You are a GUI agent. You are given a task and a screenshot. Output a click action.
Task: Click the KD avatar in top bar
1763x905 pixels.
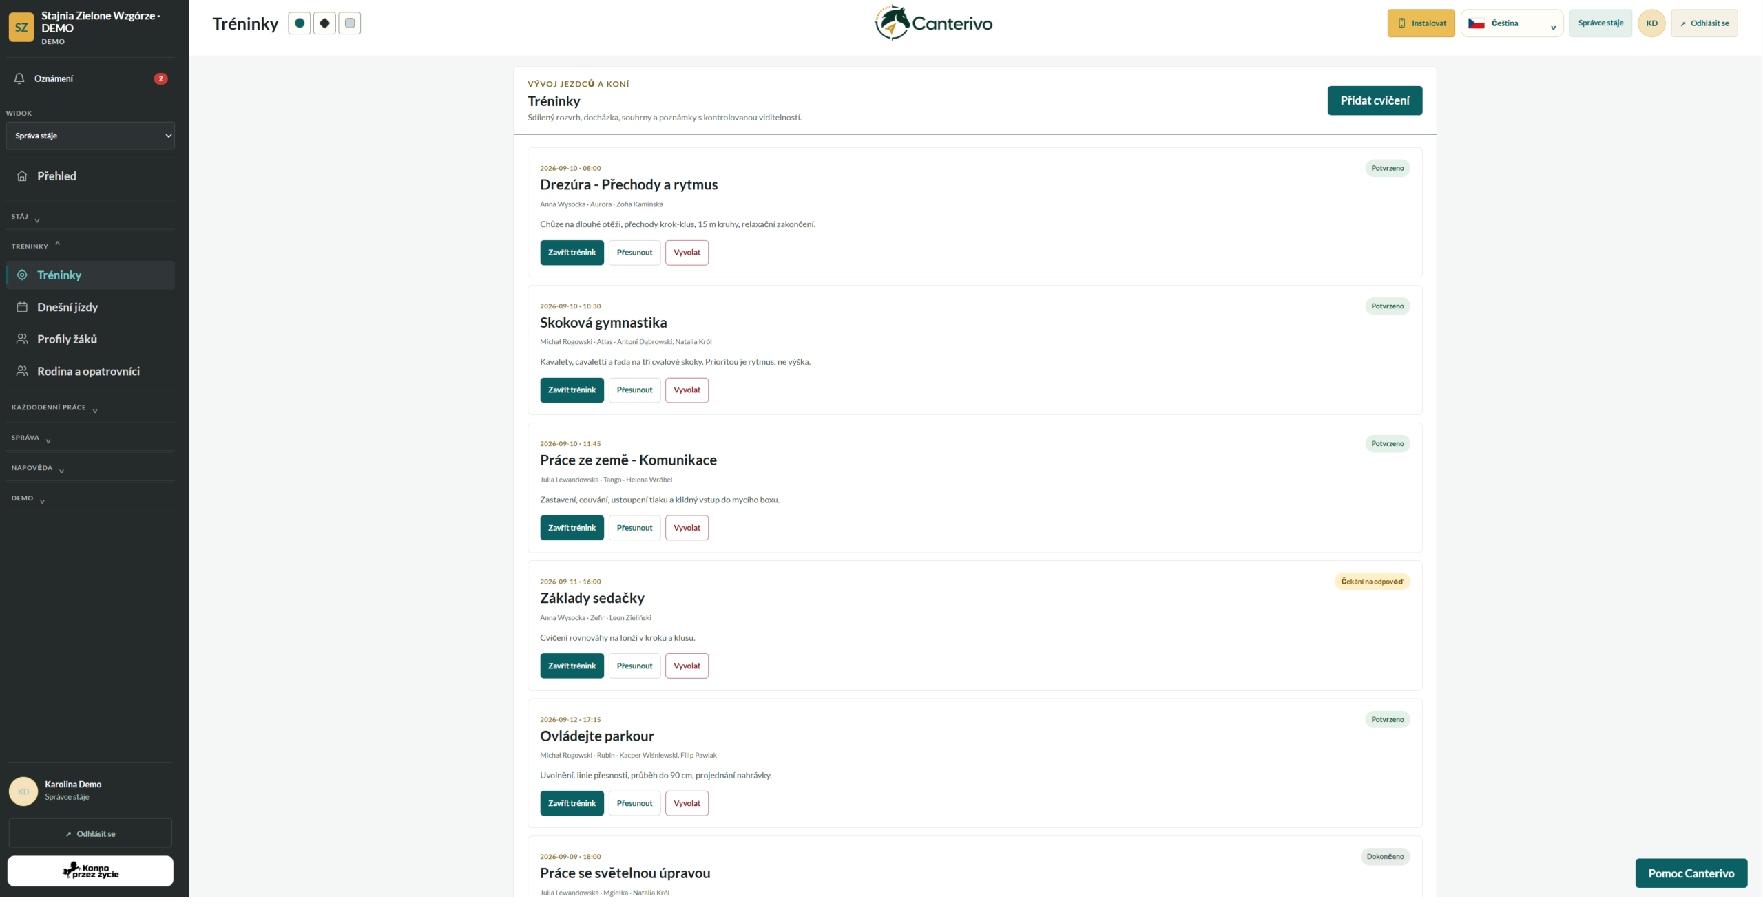[x=1651, y=23]
